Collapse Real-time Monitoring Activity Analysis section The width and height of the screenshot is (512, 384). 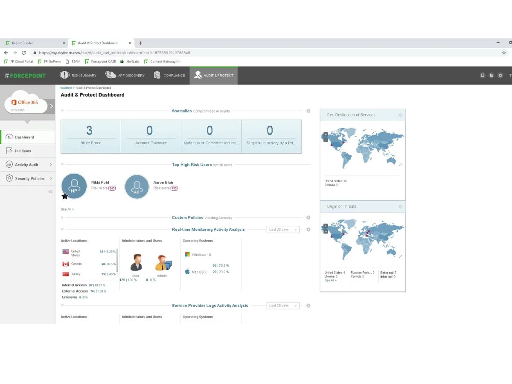coord(62,229)
